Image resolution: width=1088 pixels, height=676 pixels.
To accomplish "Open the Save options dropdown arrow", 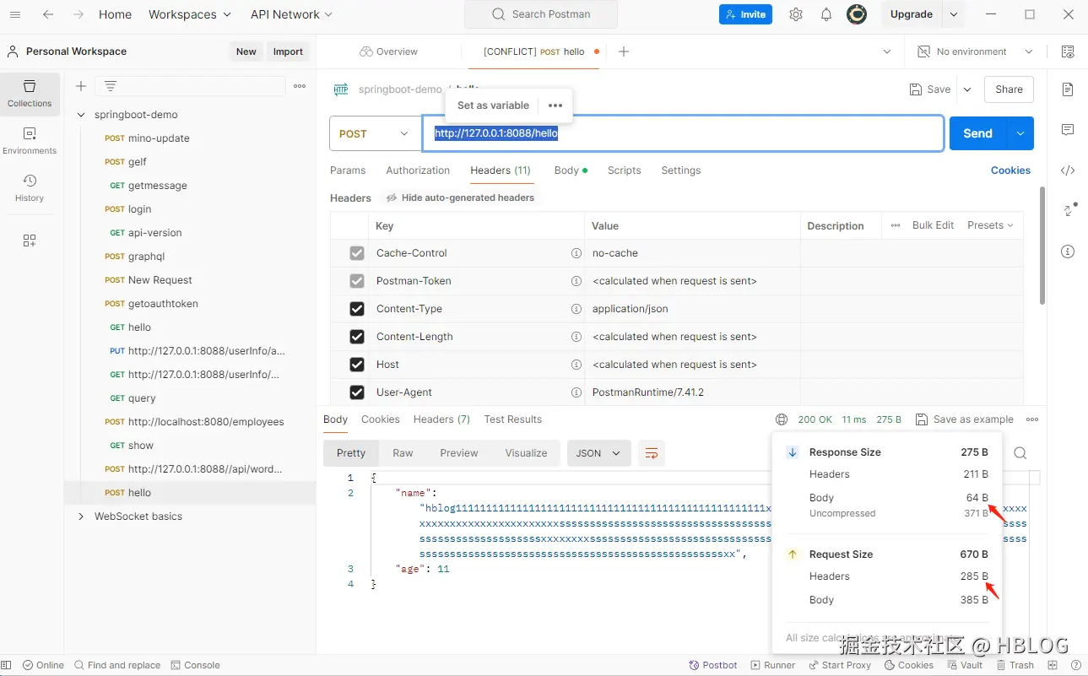I will click(967, 89).
